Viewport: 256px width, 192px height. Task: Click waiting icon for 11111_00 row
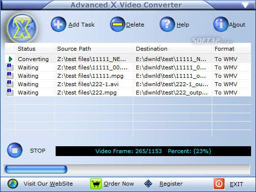[x=10, y=67]
